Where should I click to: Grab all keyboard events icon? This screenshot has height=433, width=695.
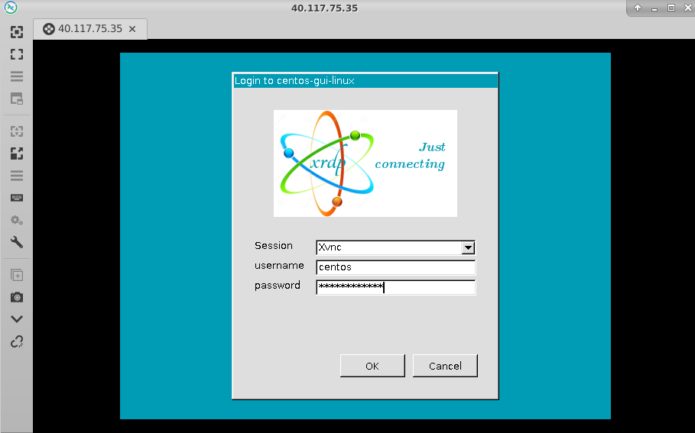click(17, 198)
